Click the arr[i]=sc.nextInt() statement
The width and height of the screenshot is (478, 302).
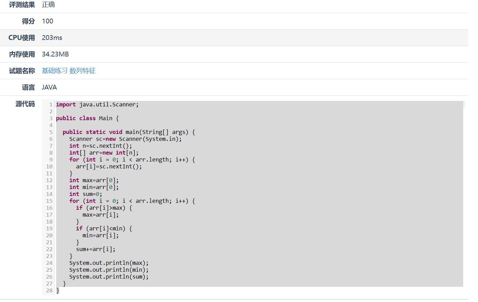(x=109, y=167)
